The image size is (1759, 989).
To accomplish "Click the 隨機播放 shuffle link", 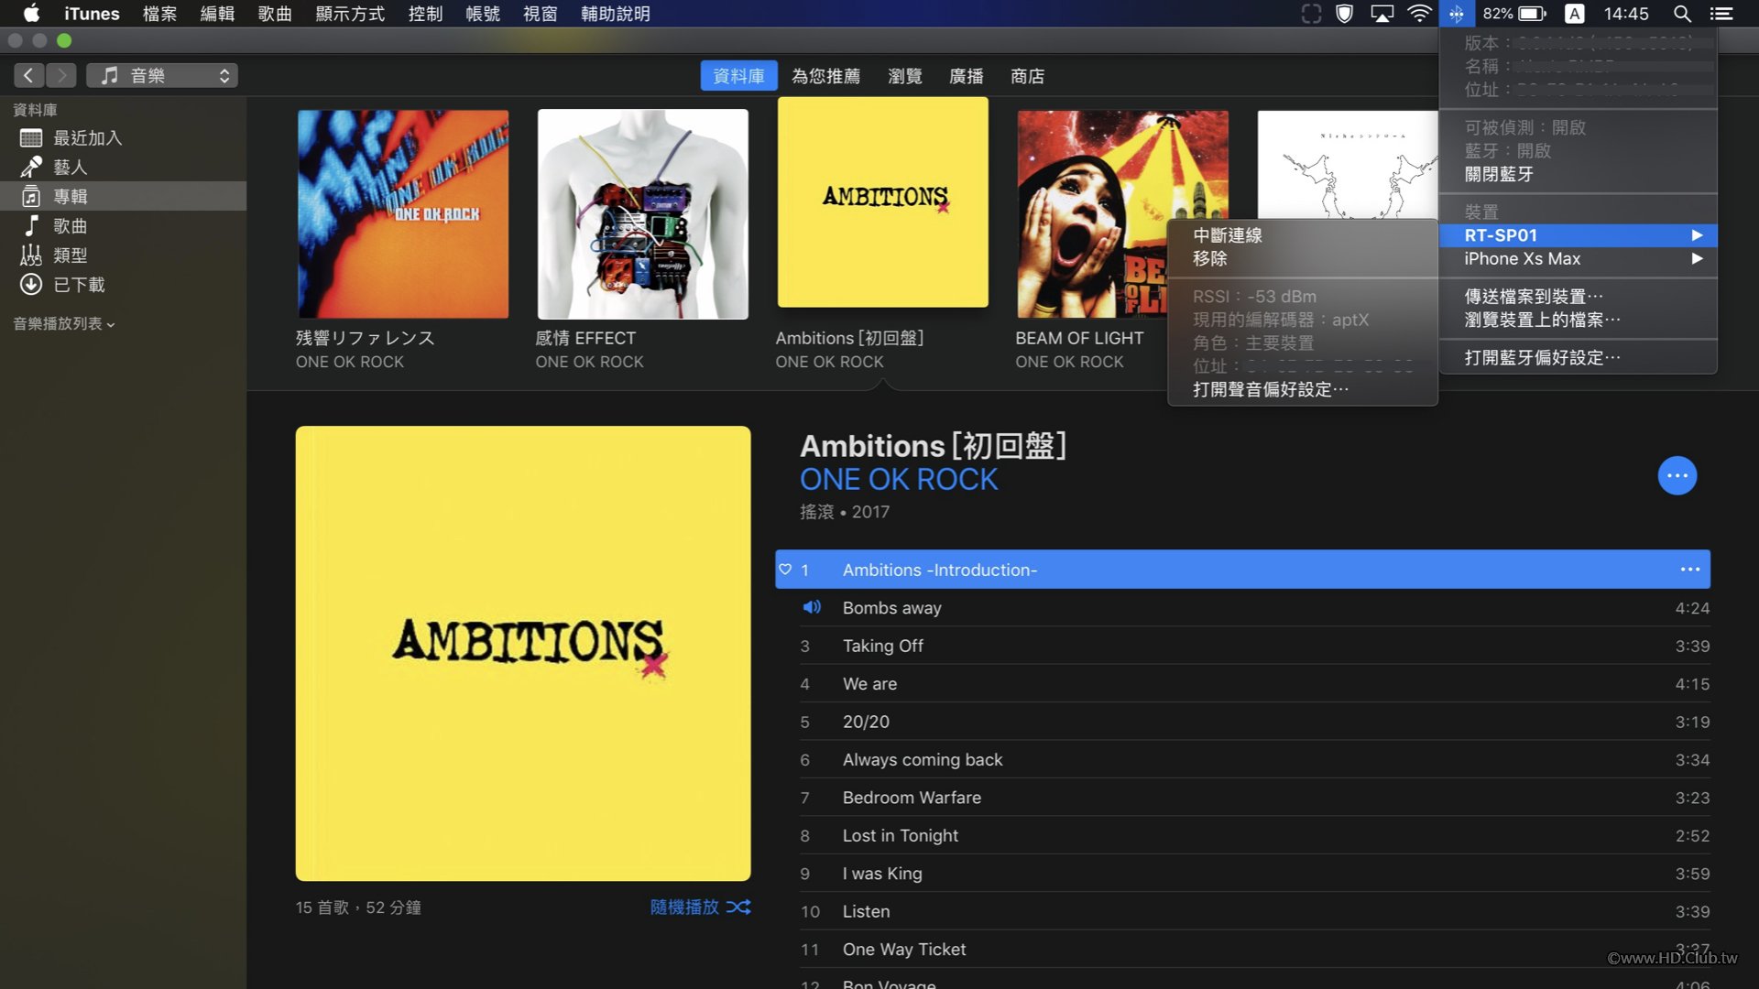I will coord(684,907).
